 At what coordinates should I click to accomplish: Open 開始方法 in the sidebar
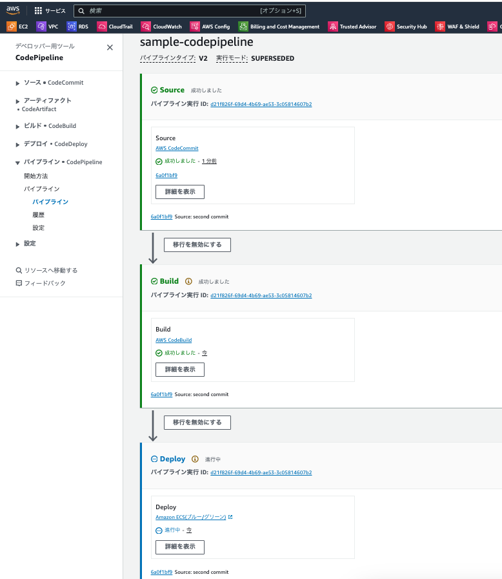(36, 176)
